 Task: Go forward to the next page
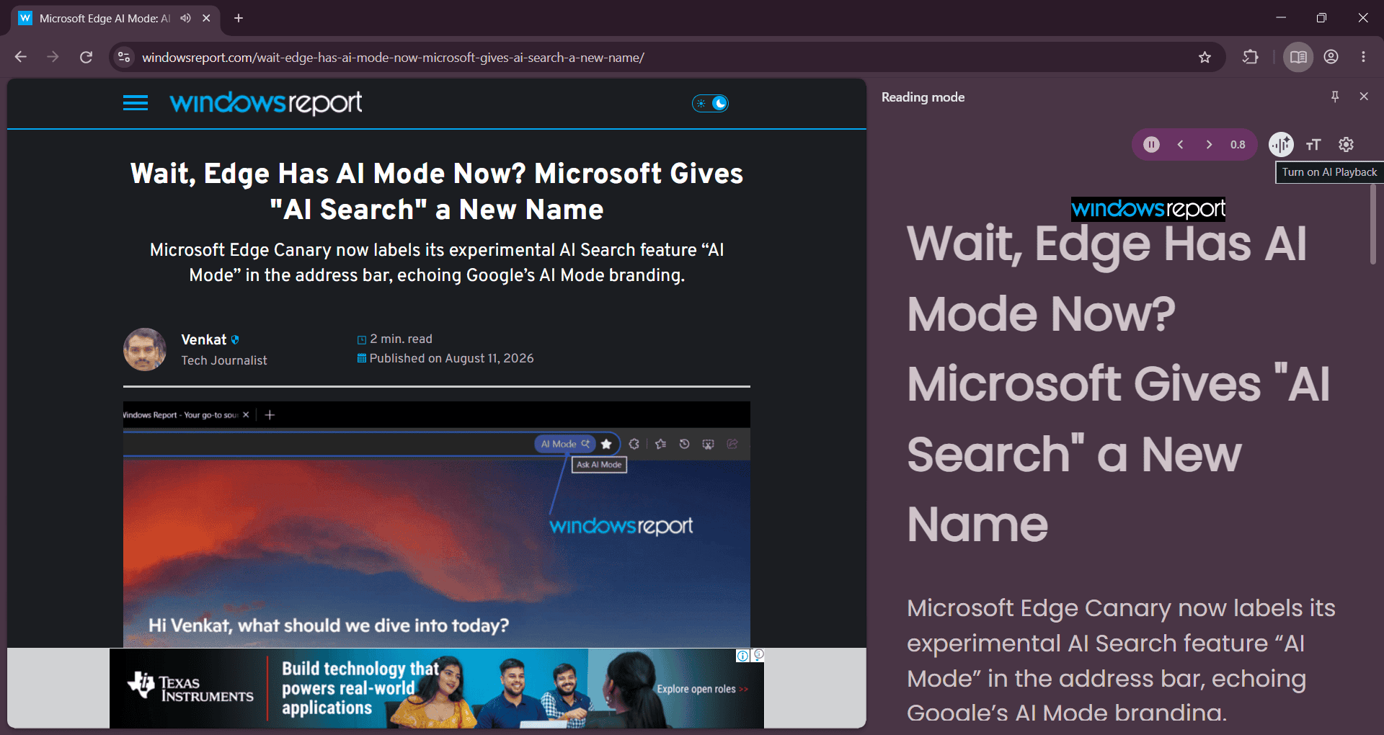[53, 57]
